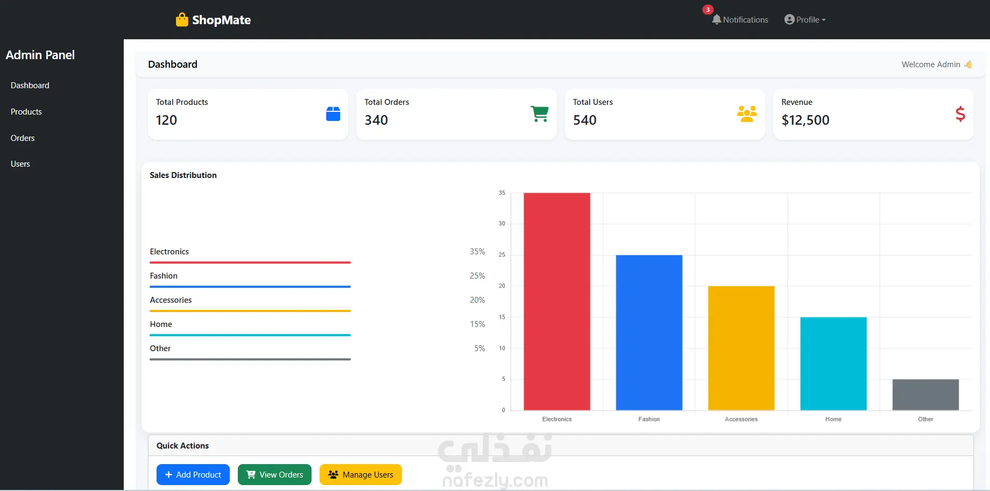Viewport: 990px width, 491px height.
Task: Open Orders in the sidebar
Action: [x=23, y=138]
